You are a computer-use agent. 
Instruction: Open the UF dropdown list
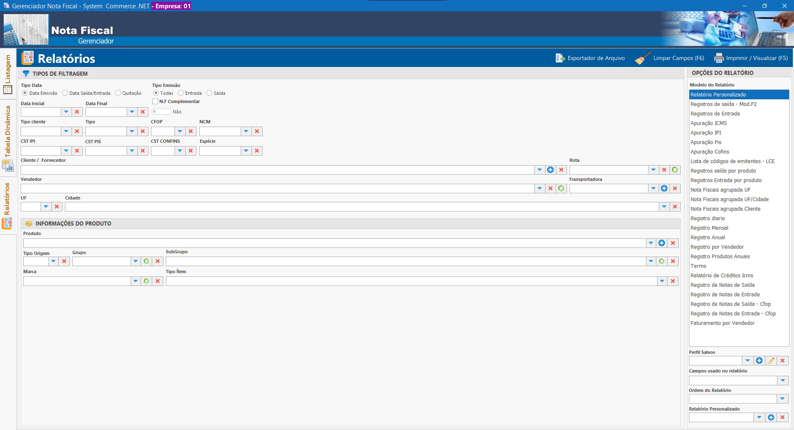[46, 207]
